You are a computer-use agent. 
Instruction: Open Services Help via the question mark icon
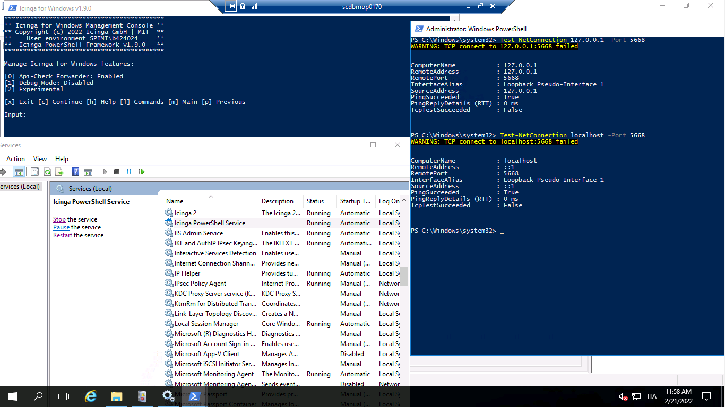coord(75,171)
